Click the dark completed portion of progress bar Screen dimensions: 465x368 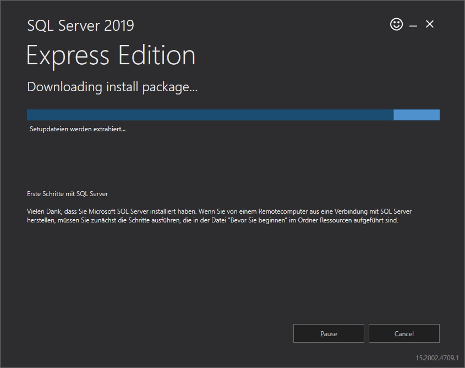click(210, 115)
